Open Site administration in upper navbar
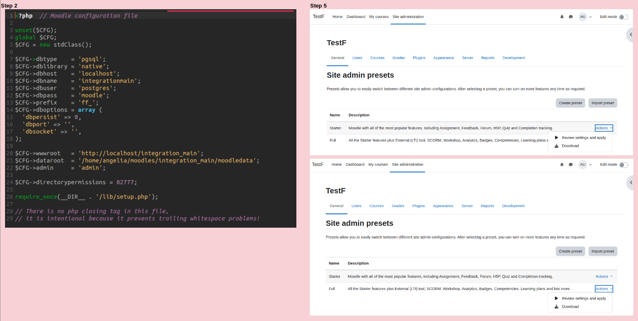The width and height of the screenshot is (638, 321). pos(408,17)
